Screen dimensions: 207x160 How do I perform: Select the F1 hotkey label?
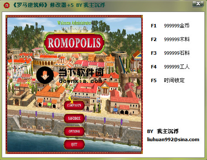click(x=154, y=26)
